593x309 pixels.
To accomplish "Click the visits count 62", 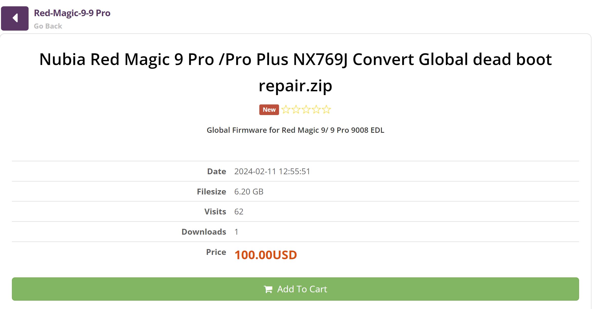I will pyautogui.click(x=239, y=212).
